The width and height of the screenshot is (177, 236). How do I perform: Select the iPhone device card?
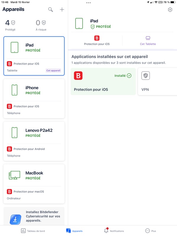pyautogui.click(x=34, y=99)
